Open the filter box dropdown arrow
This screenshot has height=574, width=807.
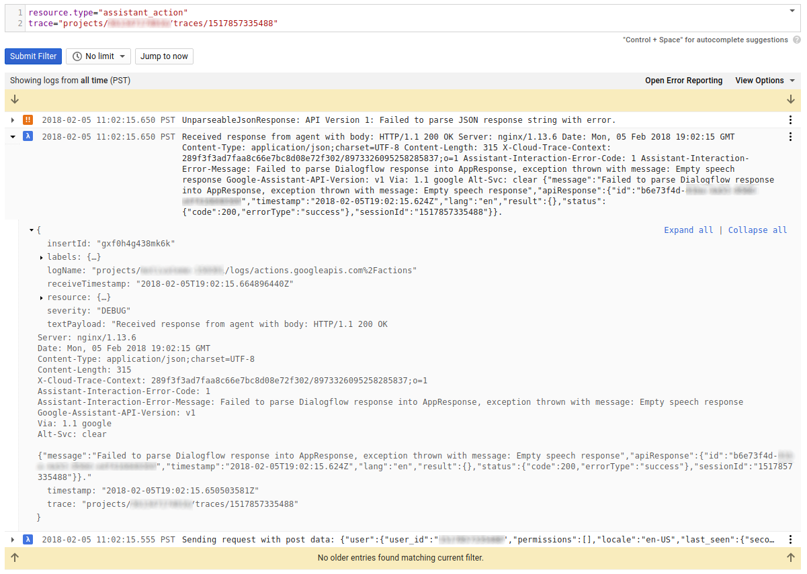coord(793,11)
